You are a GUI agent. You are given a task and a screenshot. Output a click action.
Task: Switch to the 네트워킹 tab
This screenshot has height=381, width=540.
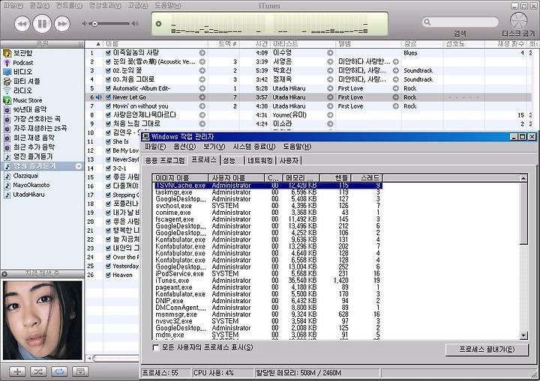[260, 161]
